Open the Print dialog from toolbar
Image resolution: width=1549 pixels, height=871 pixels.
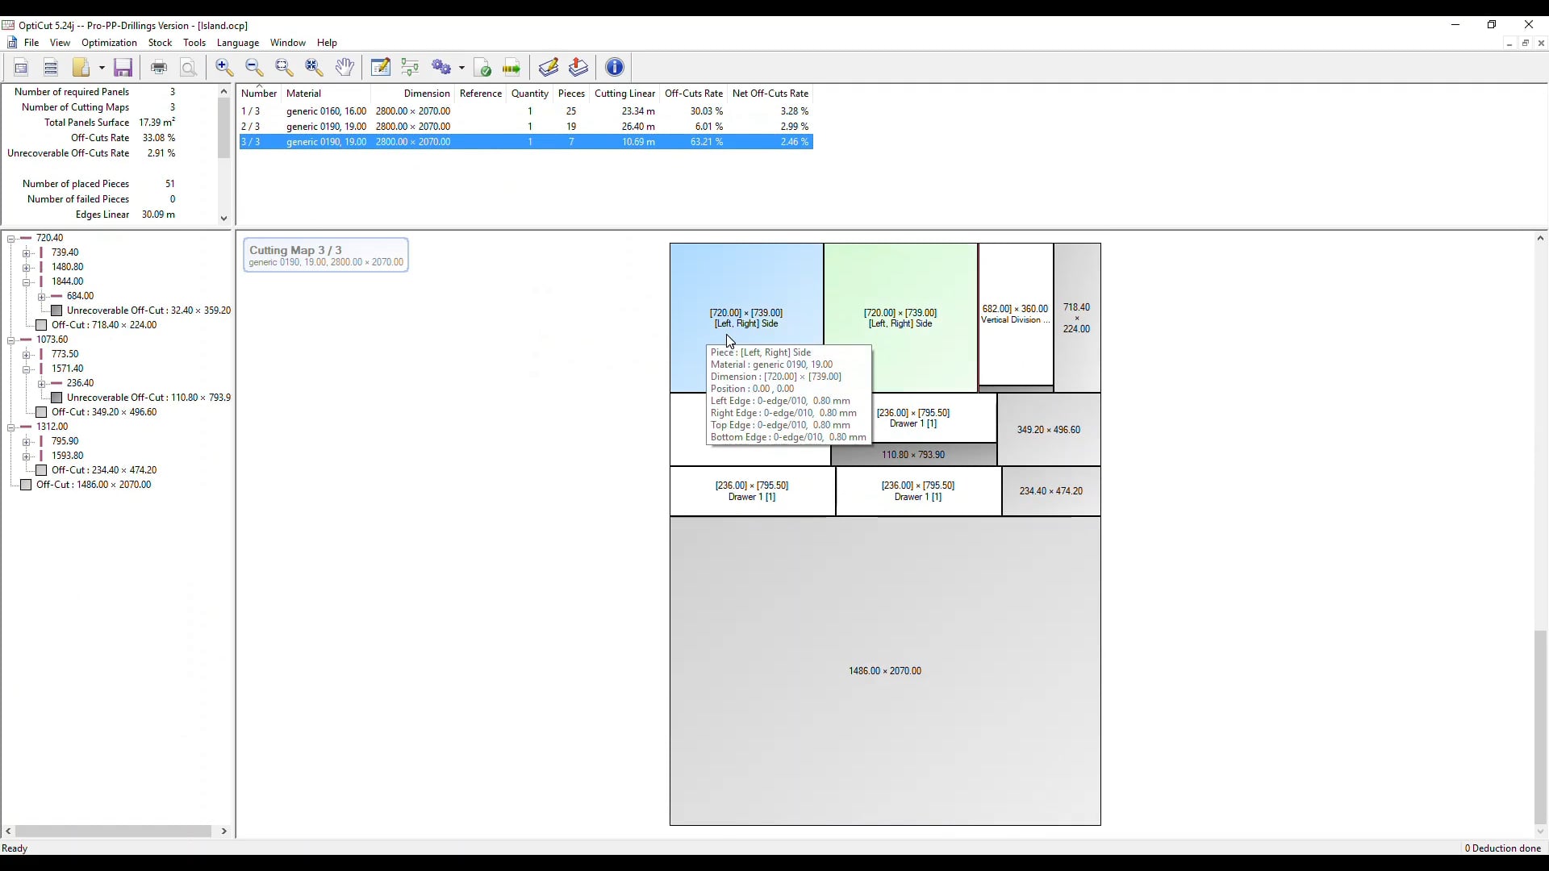pos(160,68)
